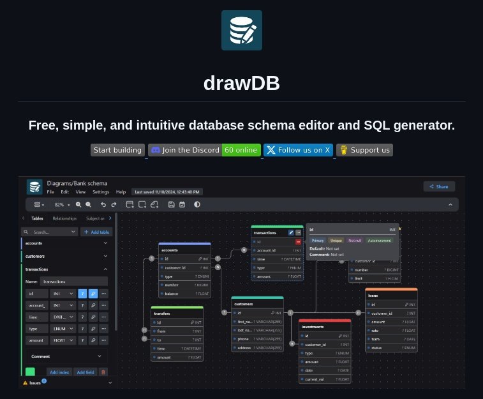483x399 pixels.
Task: Toggle primary key for the id field
Action: pos(93,294)
